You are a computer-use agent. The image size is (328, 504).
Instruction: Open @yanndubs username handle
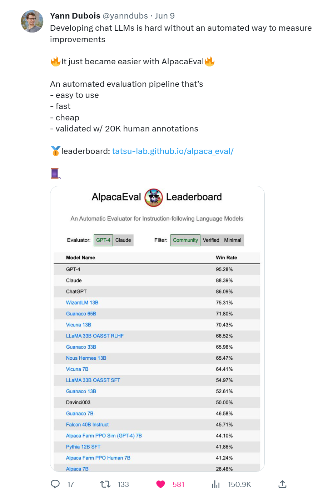click(126, 16)
